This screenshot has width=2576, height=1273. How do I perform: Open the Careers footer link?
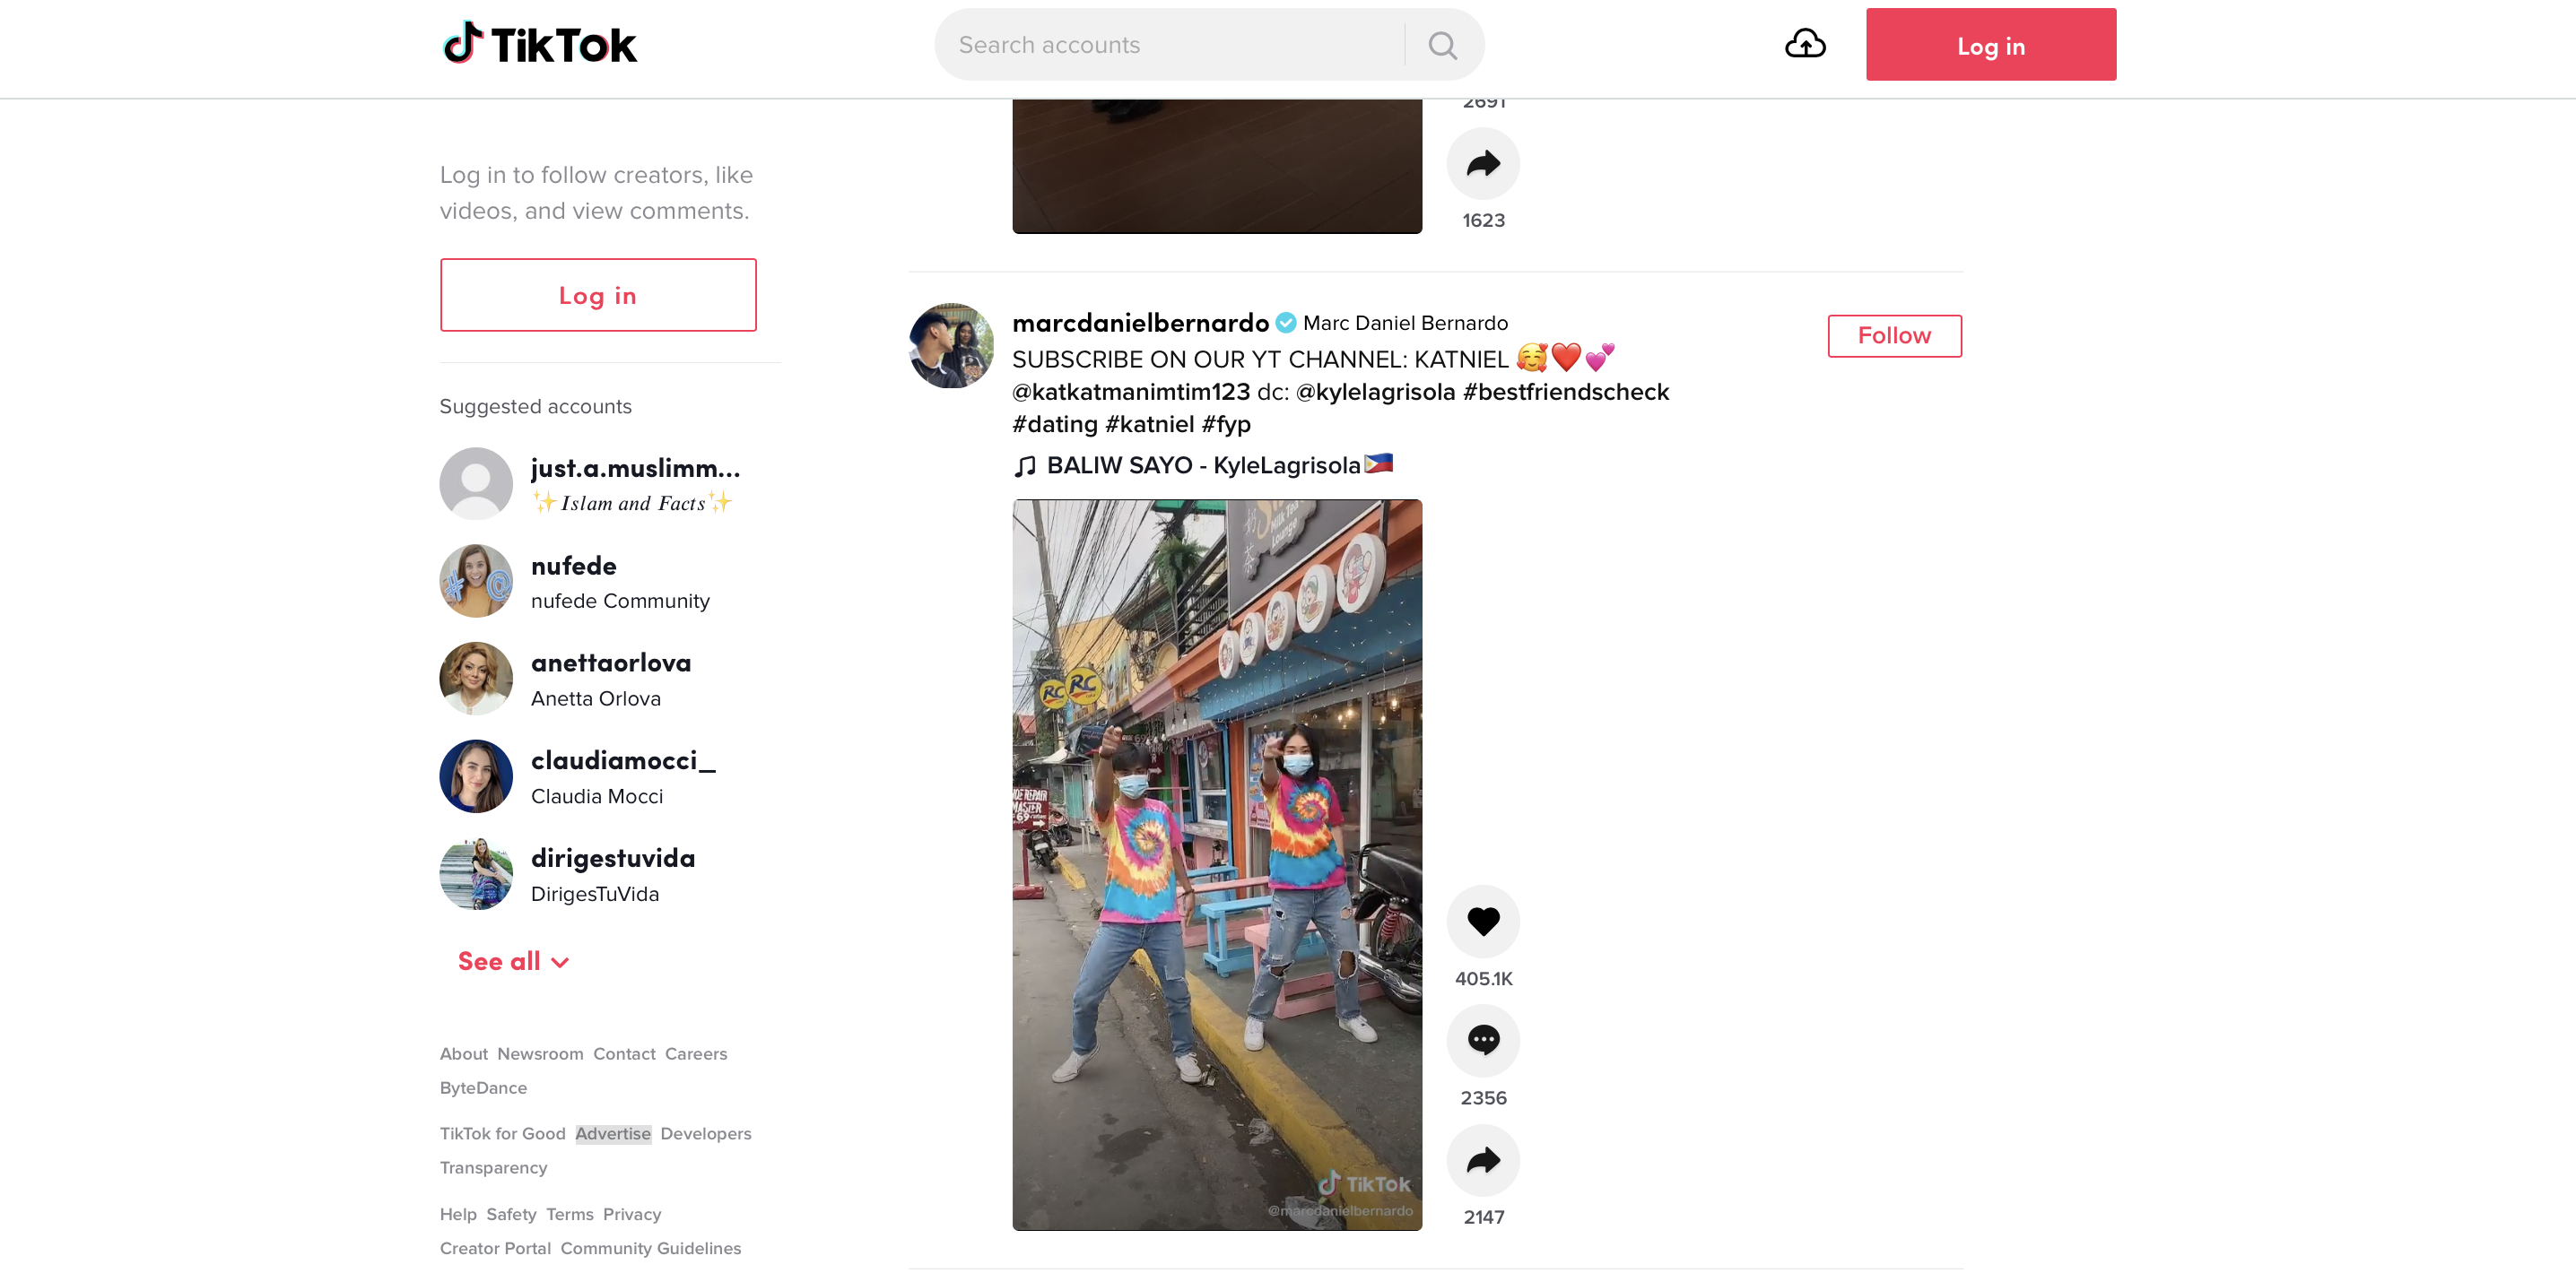pos(696,1054)
